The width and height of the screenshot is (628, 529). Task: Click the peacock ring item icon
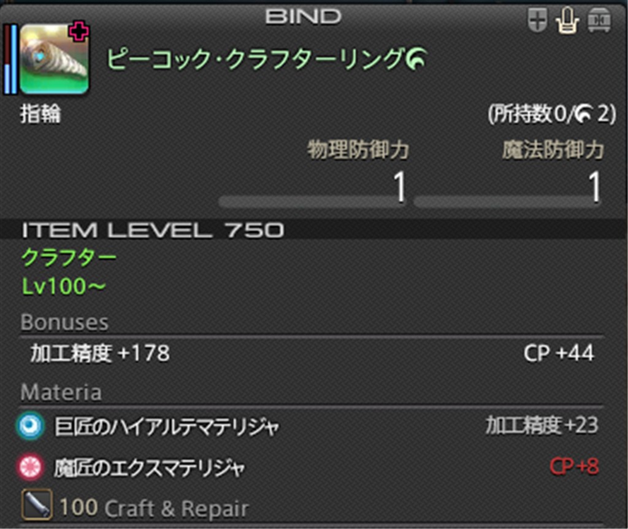[x=55, y=59]
